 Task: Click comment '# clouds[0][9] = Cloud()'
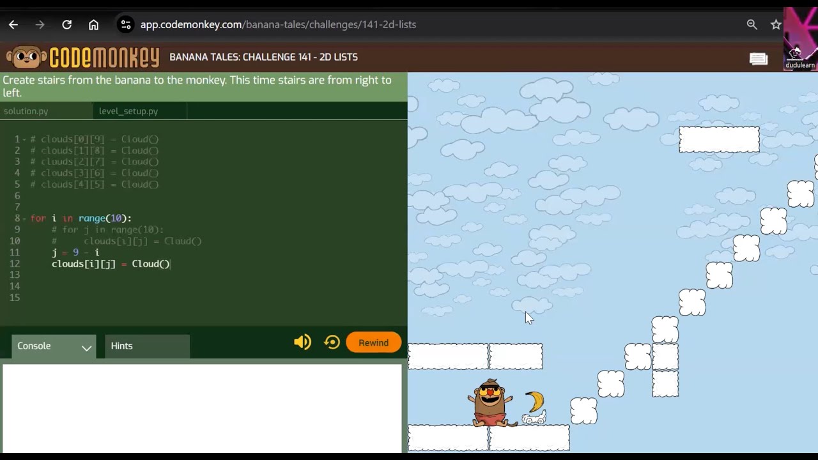coord(95,139)
